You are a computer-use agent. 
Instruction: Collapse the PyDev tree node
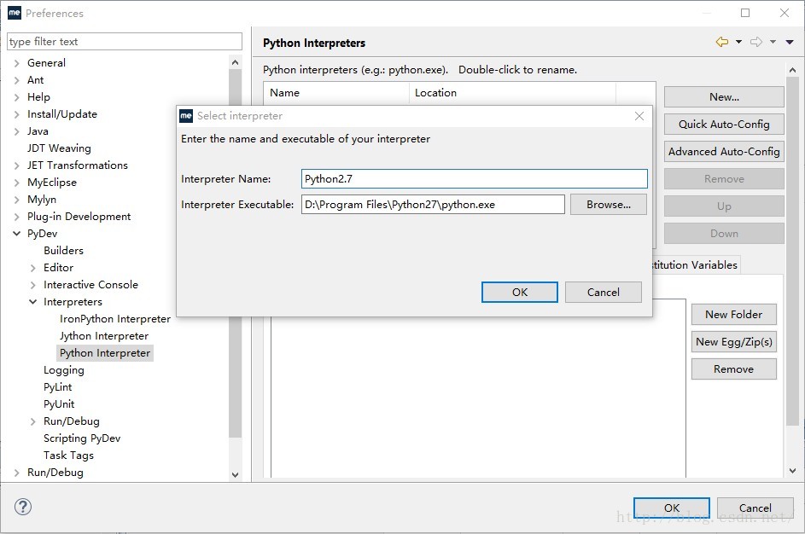(x=17, y=234)
